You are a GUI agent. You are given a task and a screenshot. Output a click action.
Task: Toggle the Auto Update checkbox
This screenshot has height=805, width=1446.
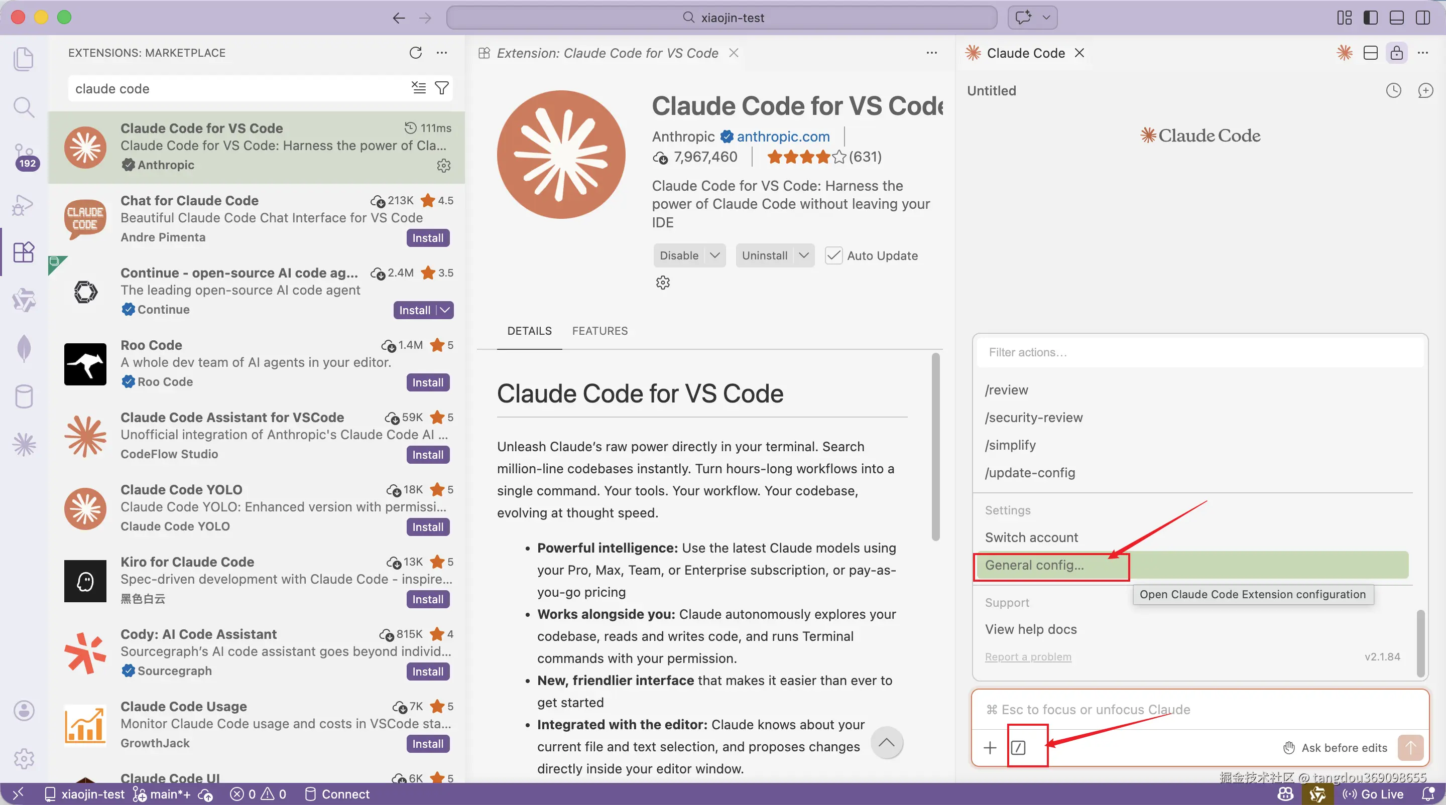[x=833, y=255]
